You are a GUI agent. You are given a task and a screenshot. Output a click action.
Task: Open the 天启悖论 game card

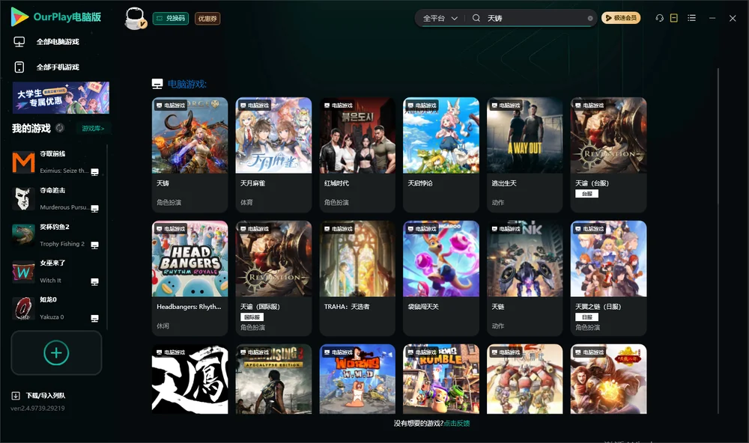click(x=441, y=155)
